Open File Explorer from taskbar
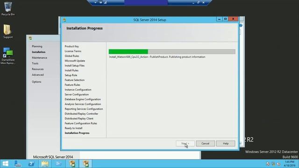This screenshot has height=168, width=299. coord(45,164)
